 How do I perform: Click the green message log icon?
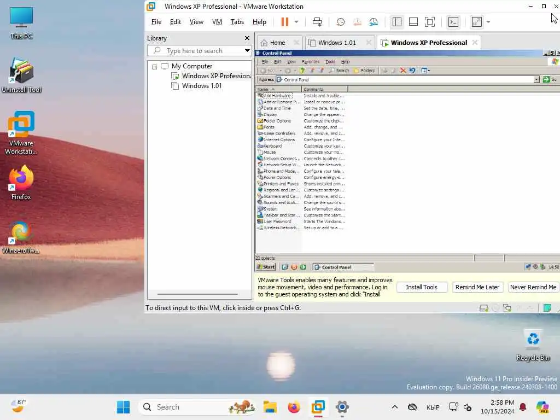(547, 308)
